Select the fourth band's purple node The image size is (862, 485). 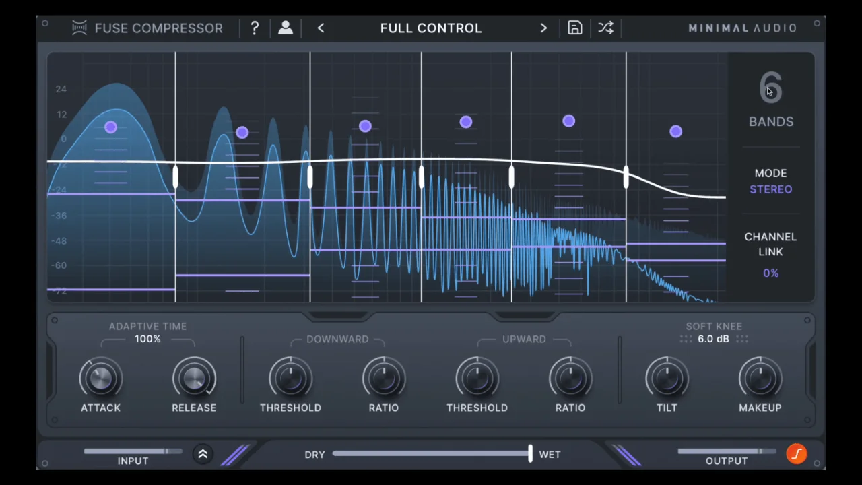pyautogui.click(x=466, y=122)
